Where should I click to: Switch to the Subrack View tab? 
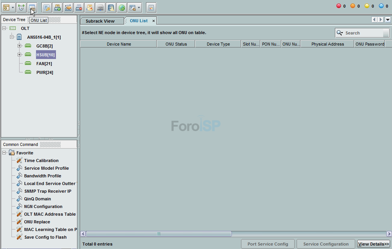coord(100,21)
